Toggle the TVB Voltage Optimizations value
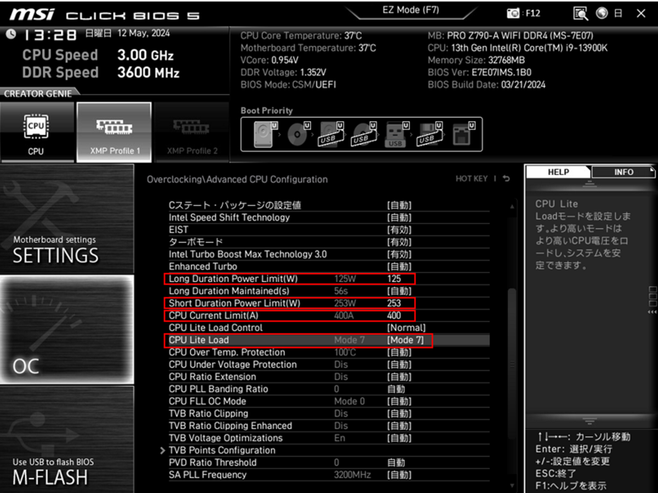This screenshot has height=493, width=658. (x=399, y=438)
